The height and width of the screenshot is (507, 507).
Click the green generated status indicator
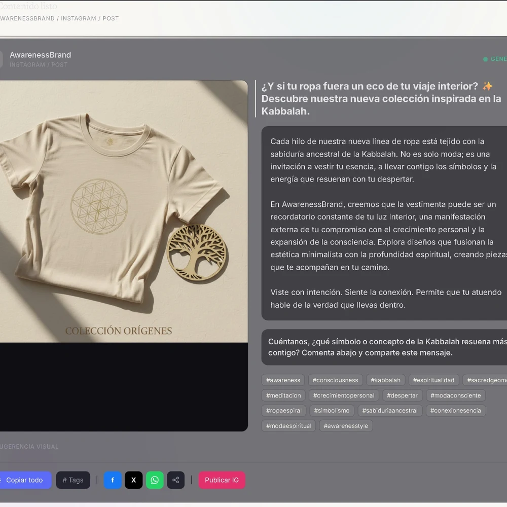(495, 59)
